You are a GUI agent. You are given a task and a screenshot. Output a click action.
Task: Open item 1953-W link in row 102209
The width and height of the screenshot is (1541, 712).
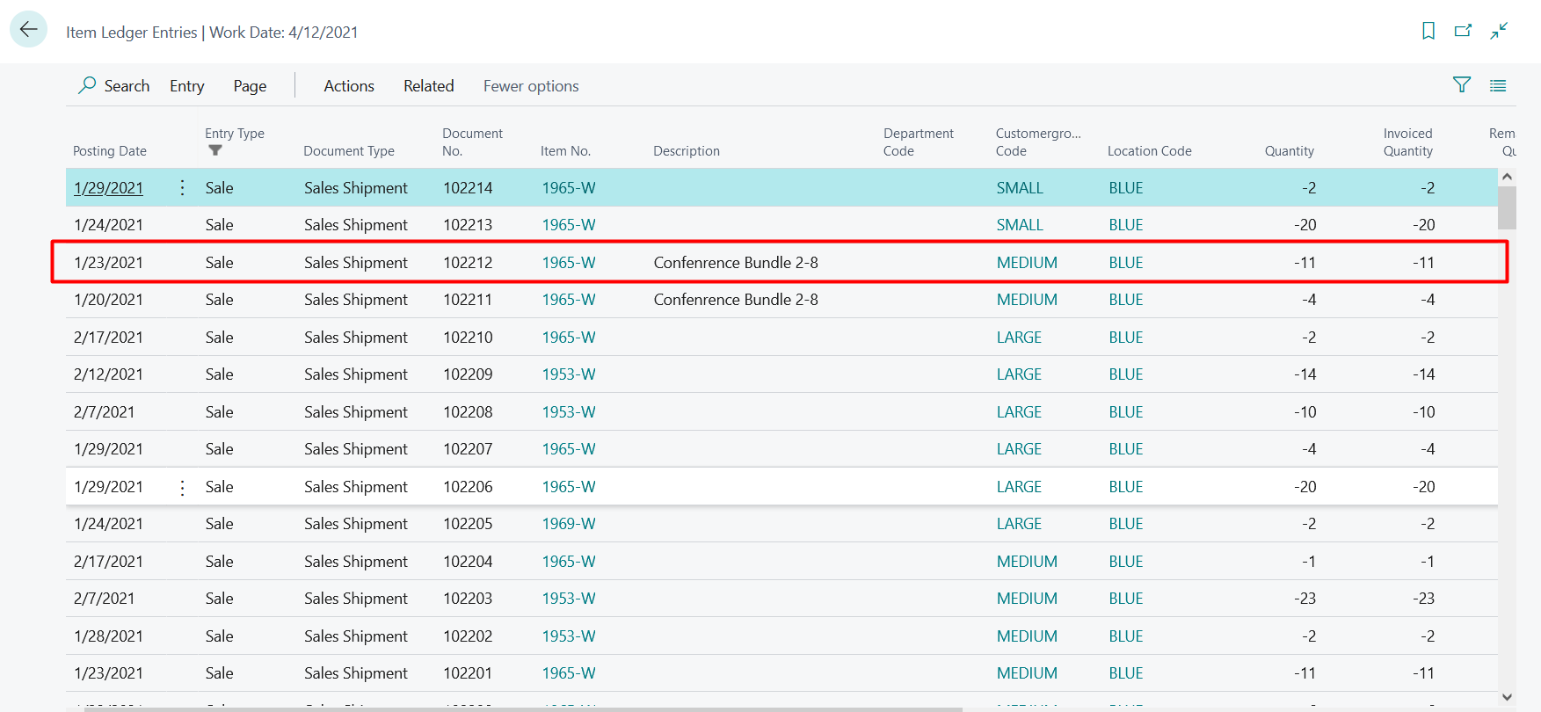569,374
